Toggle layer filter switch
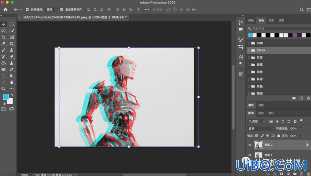This screenshot has width=311, height=176. tap(301, 121)
